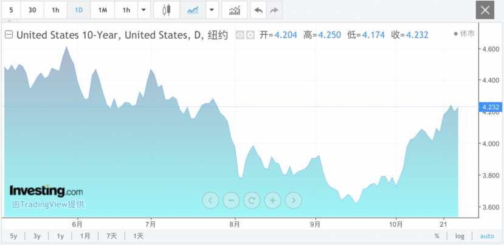
Task: Zoom out with the minus circle button
Action: click(231, 199)
